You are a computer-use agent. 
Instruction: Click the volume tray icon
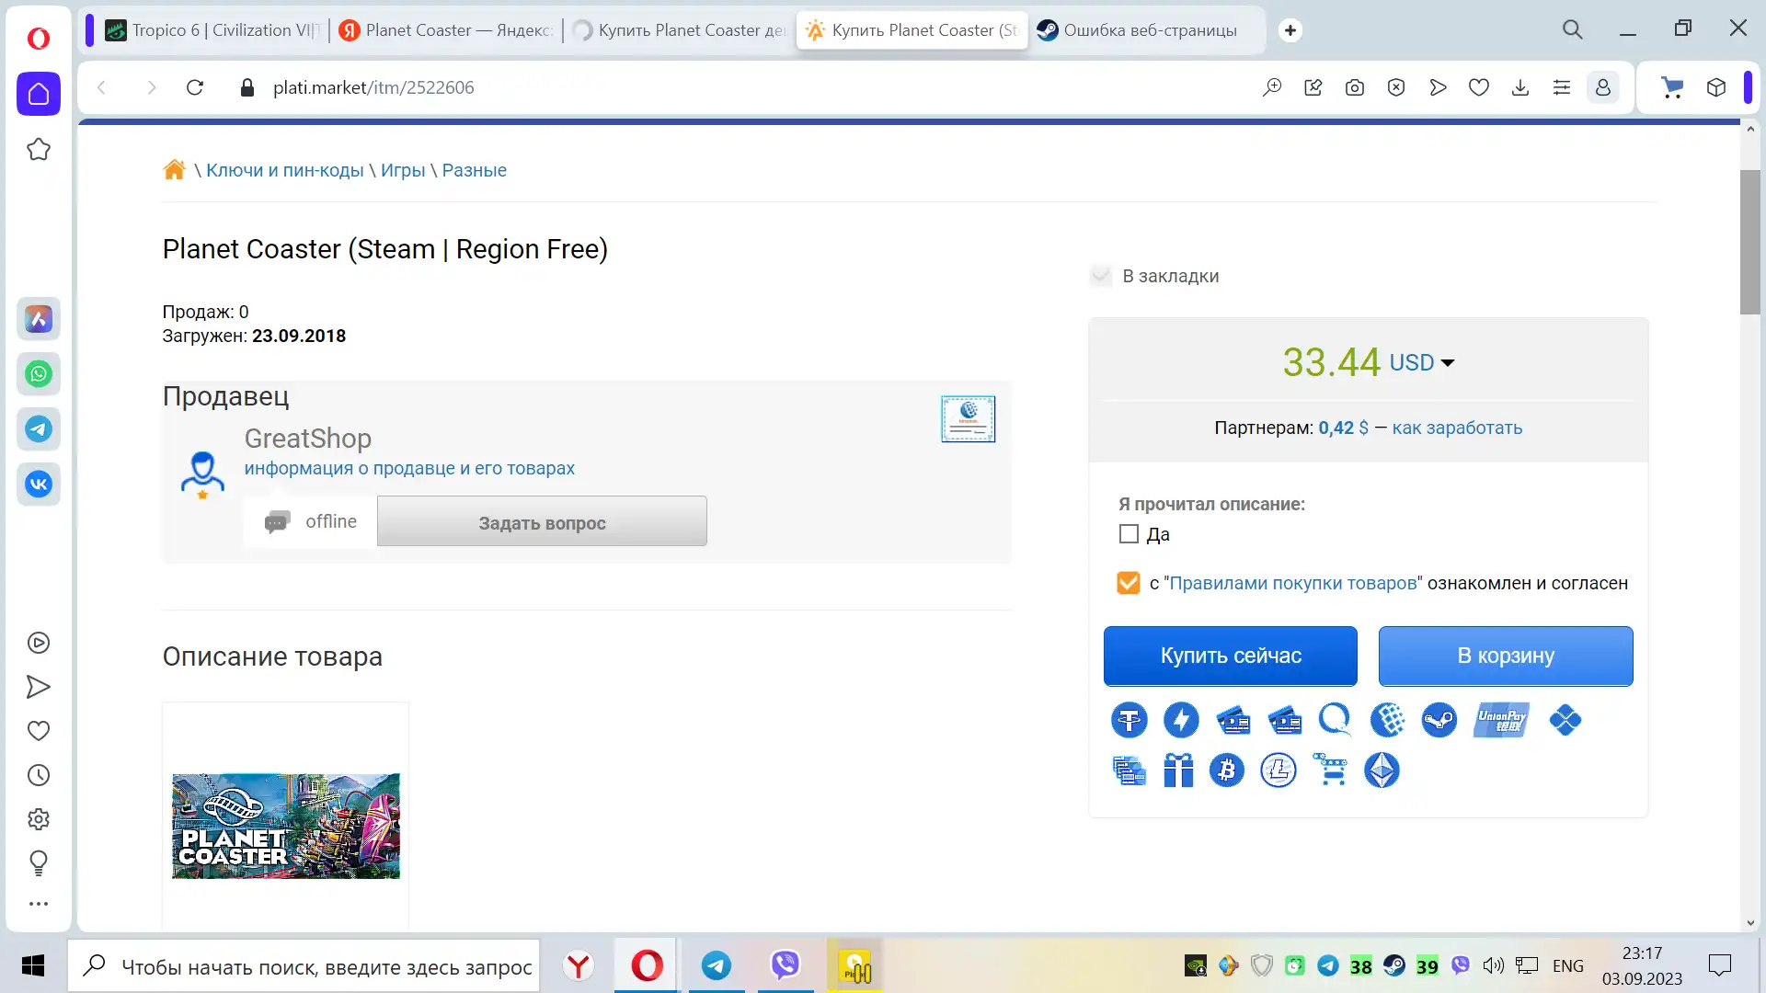click(1493, 965)
